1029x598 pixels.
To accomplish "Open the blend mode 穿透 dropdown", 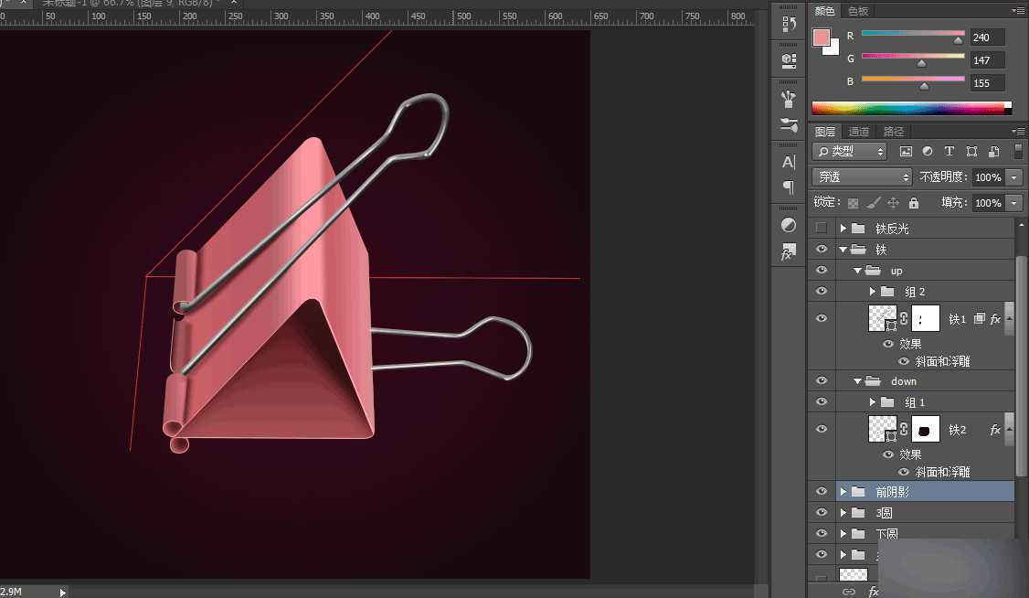I will click(862, 177).
